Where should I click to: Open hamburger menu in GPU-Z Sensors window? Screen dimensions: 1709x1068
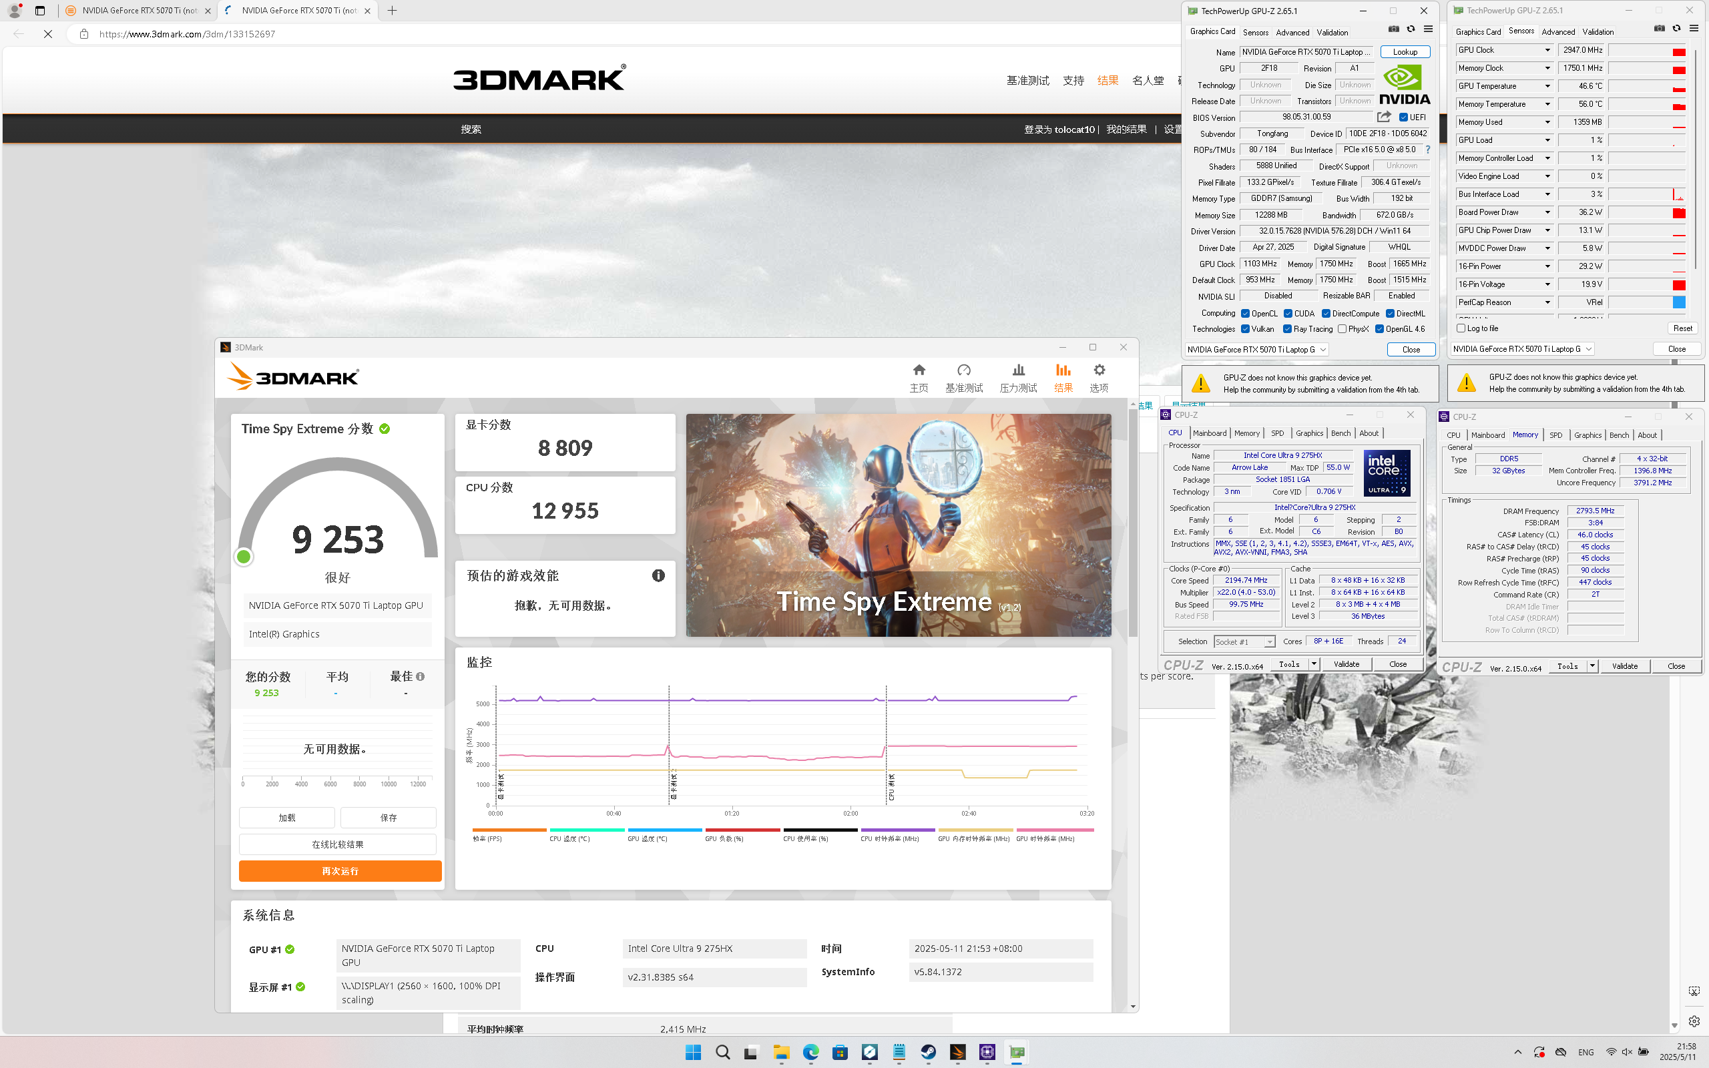point(1694,28)
